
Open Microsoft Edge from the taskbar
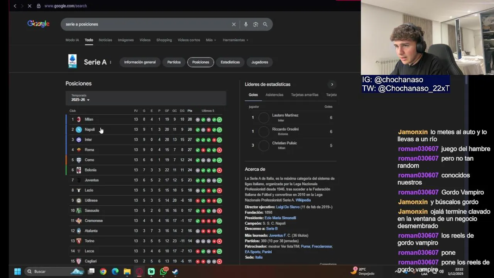coord(115,271)
